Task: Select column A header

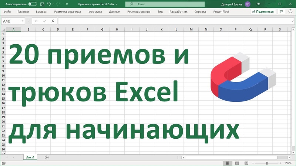Action: click(13, 30)
